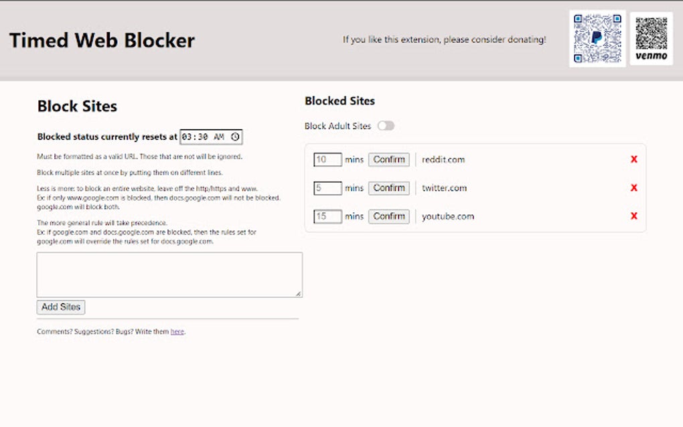The width and height of the screenshot is (683, 427).
Task: Open the clock icon in reset time field
Action: 235,137
